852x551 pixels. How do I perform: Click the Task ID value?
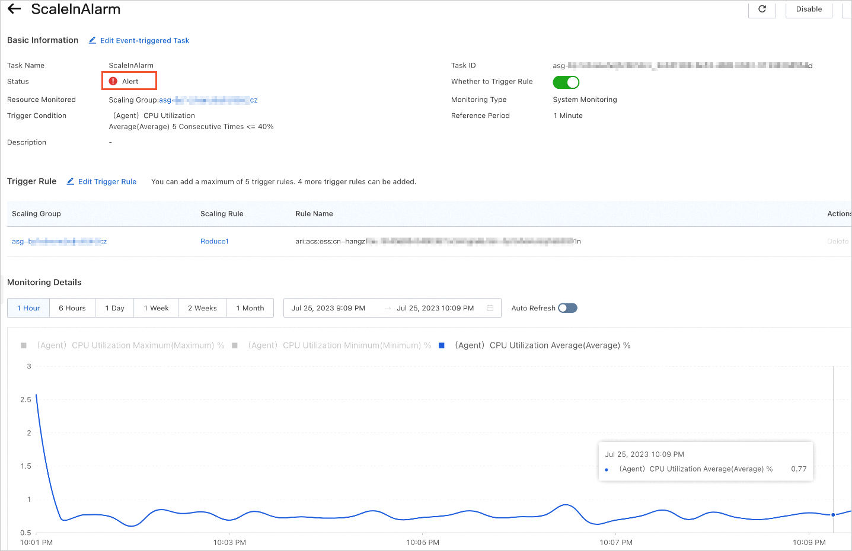click(x=682, y=65)
